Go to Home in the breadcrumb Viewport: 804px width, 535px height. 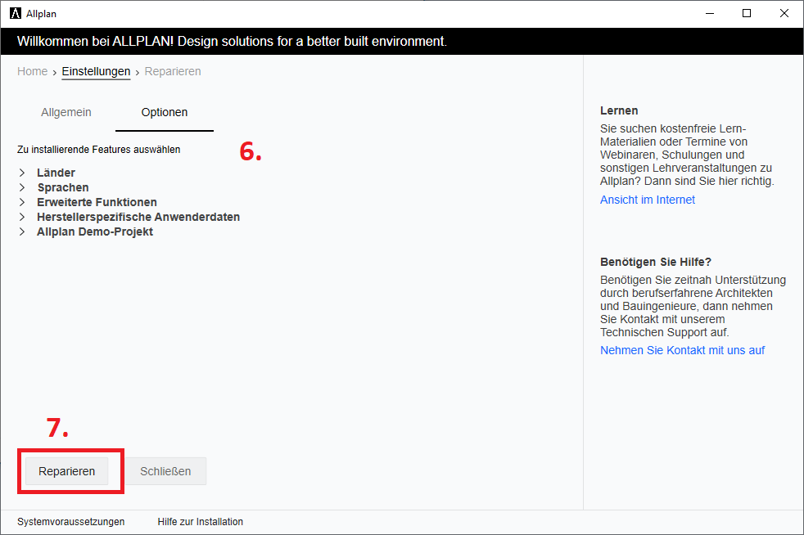pyautogui.click(x=32, y=71)
